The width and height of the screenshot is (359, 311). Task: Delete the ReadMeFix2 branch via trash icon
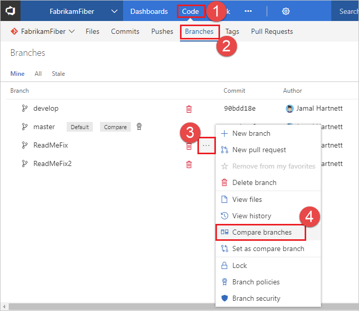[189, 164]
